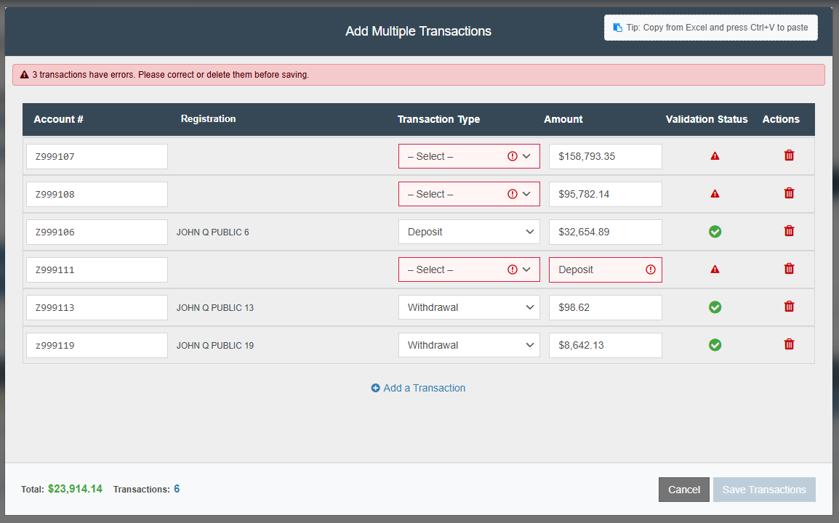Click the Actions column header
This screenshot has height=523, width=839.
(x=781, y=119)
